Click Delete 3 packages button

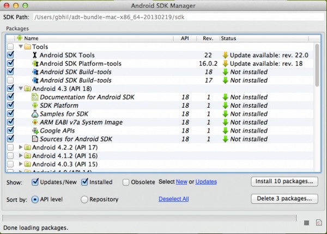click(284, 199)
